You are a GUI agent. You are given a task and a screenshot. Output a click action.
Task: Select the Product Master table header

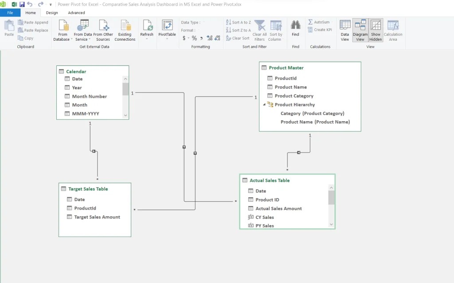310,68
